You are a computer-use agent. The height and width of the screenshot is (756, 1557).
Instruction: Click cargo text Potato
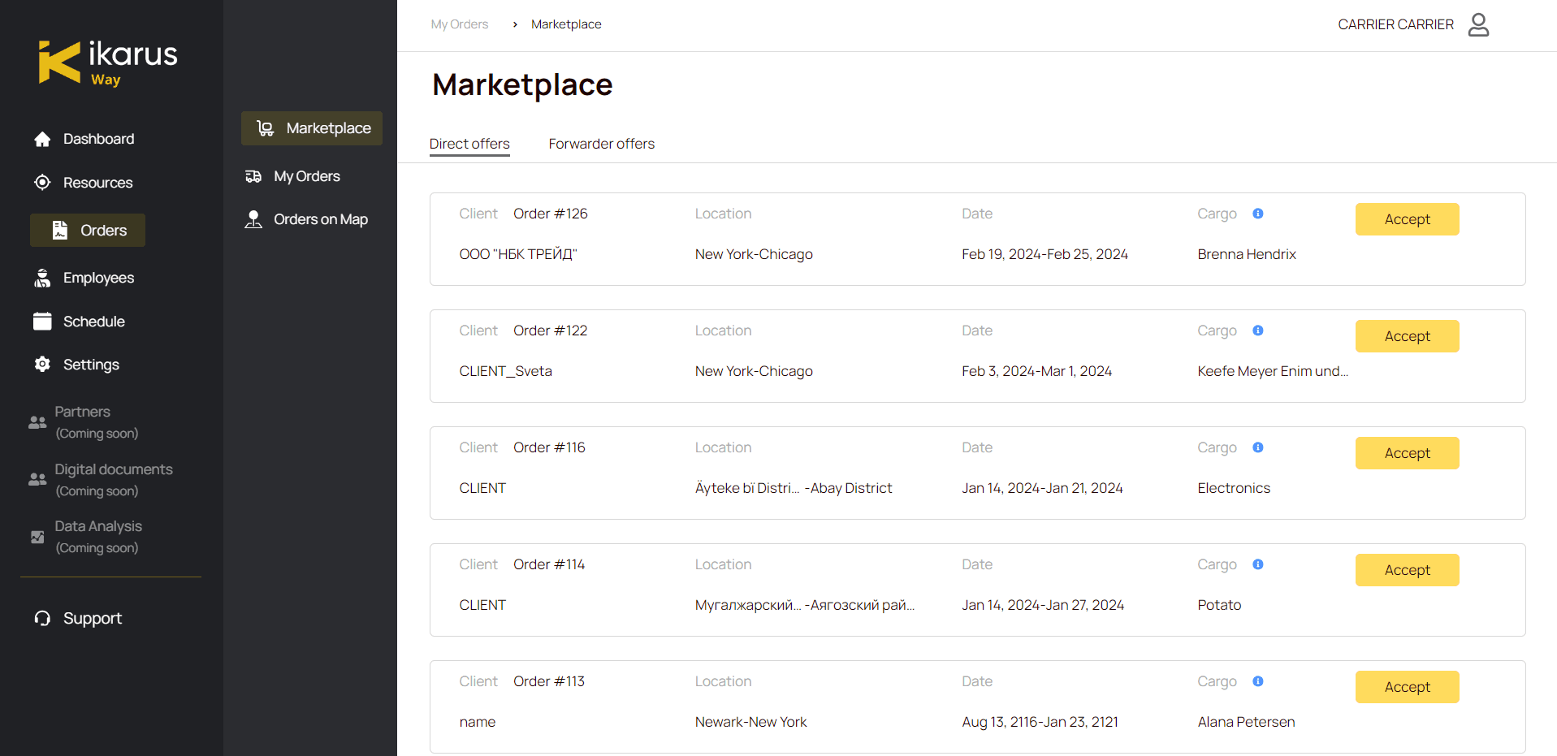[1219, 605]
